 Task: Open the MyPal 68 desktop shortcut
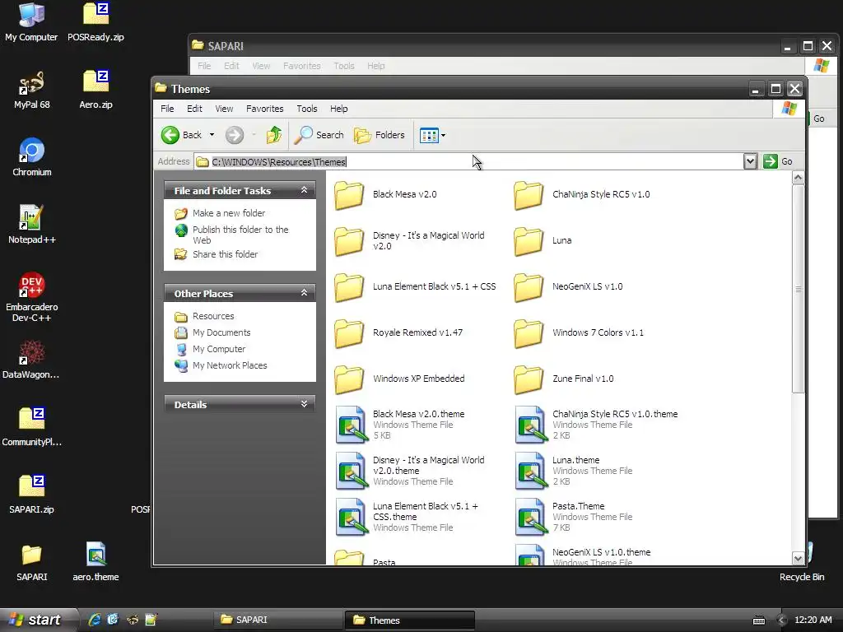click(x=31, y=90)
